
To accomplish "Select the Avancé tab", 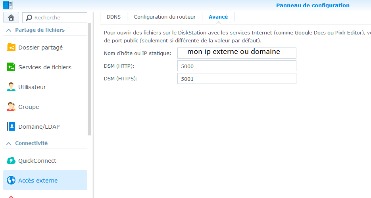I will pyautogui.click(x=218, y=17).
